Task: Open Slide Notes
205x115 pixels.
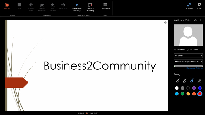Action: [x=105, y=6]
